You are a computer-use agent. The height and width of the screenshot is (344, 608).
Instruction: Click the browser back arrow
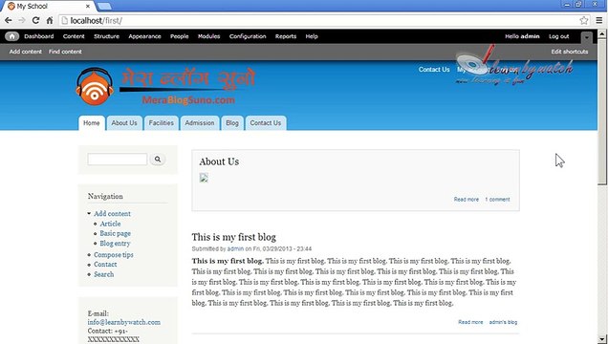pyautogui.click(x=9, y=20)
